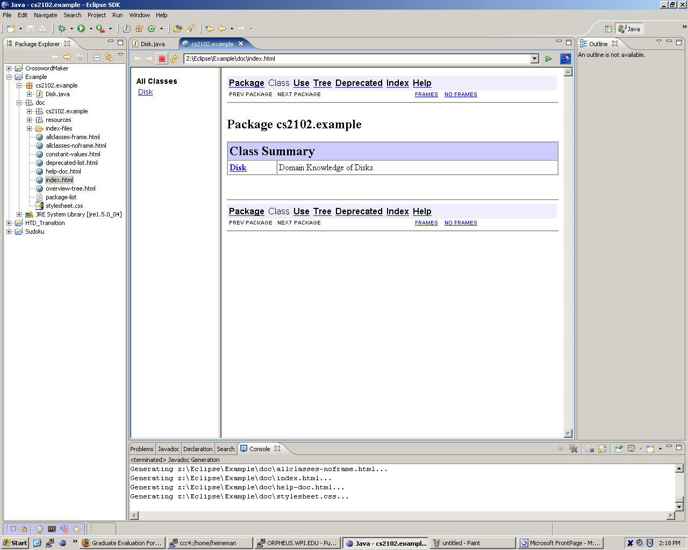
Task: Collapse All in Package Explorer
Action: click(x=97, y=57)
